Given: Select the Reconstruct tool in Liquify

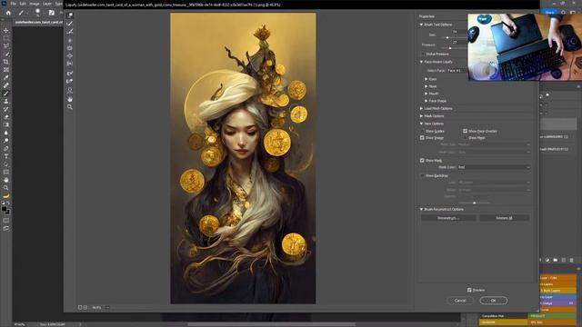Looking at the screenshot, I should click(x=70, y=24).
